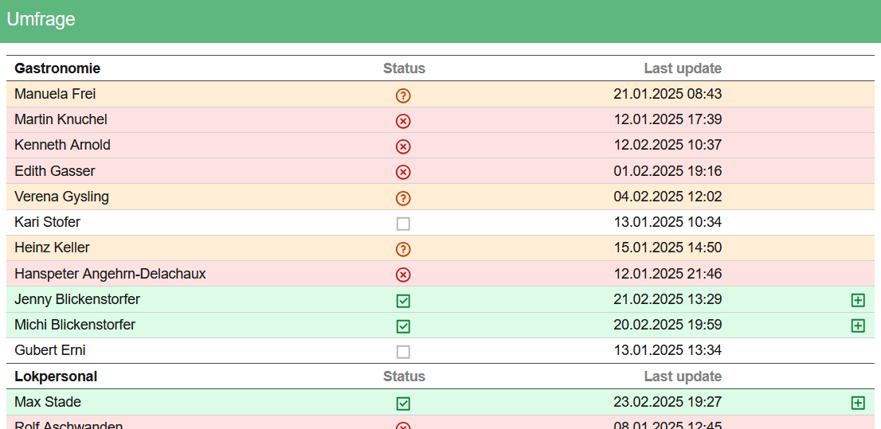
Task: Click Rolf Aschwanden's red X status icon
Action: (x=403, y=426)
